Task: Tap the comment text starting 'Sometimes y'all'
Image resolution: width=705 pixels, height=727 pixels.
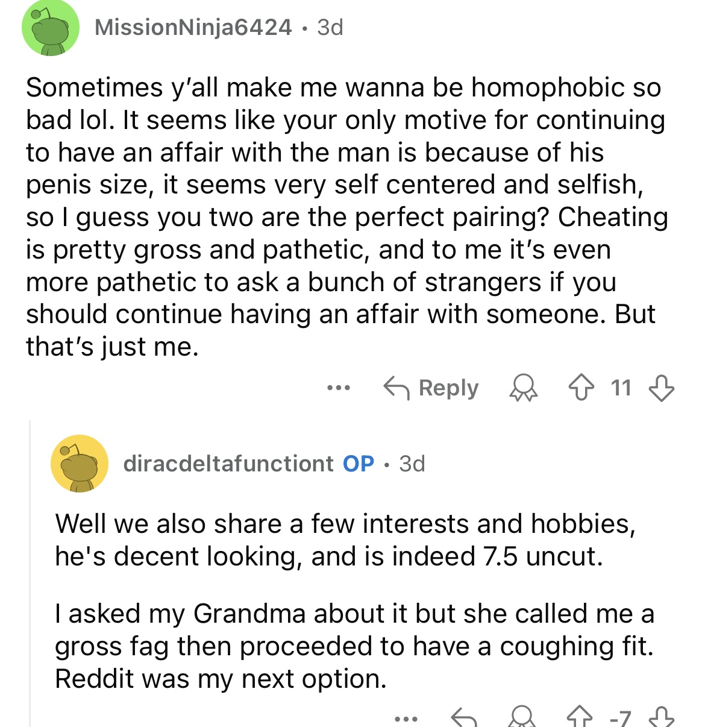Action: pyautogui.click(x=347, y=217)
